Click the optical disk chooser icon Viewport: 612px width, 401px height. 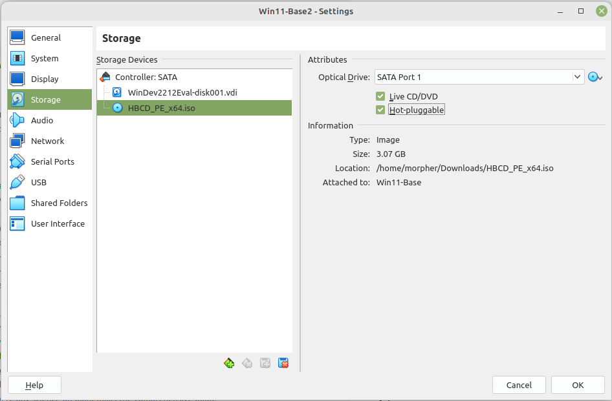(595, 77)
